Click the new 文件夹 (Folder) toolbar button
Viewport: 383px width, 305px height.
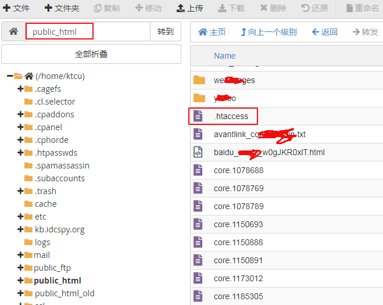pyautogui.click(x=62, y=8)
